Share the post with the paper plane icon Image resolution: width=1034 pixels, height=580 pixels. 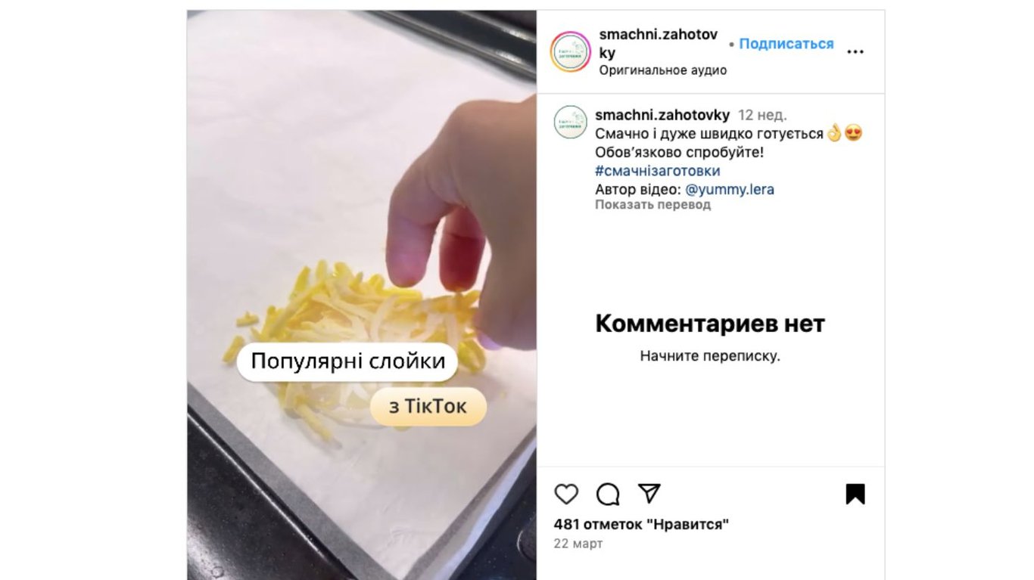pos(649,494)
